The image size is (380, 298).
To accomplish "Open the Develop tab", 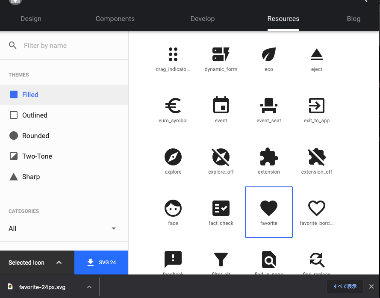I will [202, 19].
